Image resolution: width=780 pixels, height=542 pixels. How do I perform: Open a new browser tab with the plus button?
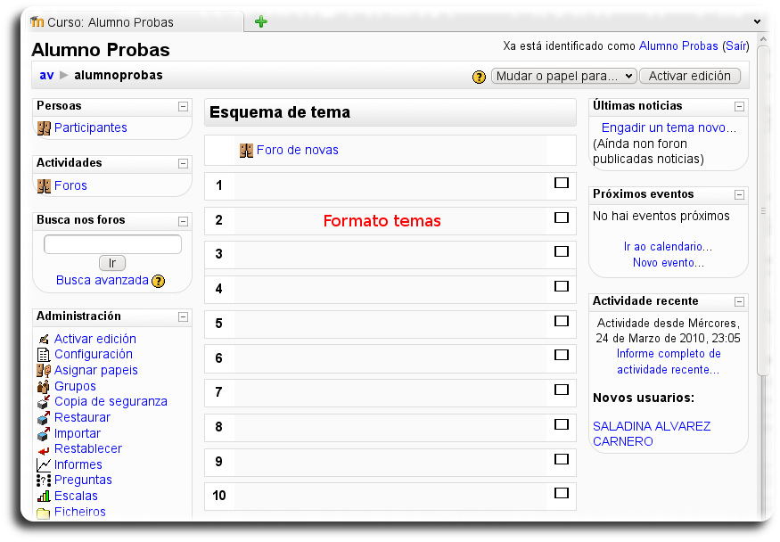pos(259,21)
